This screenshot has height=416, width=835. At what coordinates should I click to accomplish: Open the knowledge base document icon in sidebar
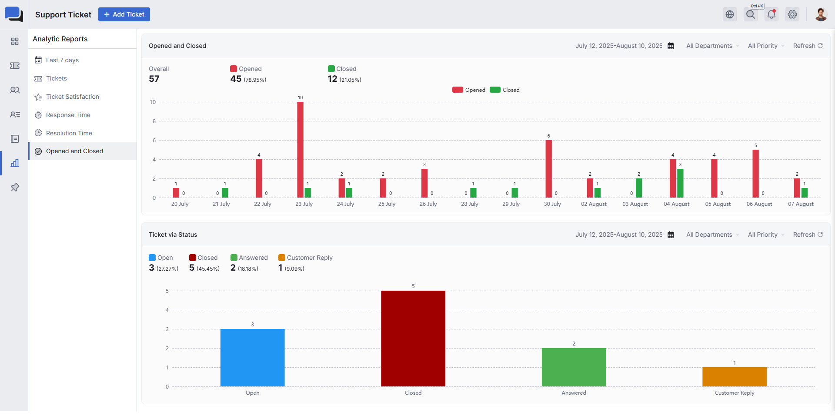tap(15, 139)
